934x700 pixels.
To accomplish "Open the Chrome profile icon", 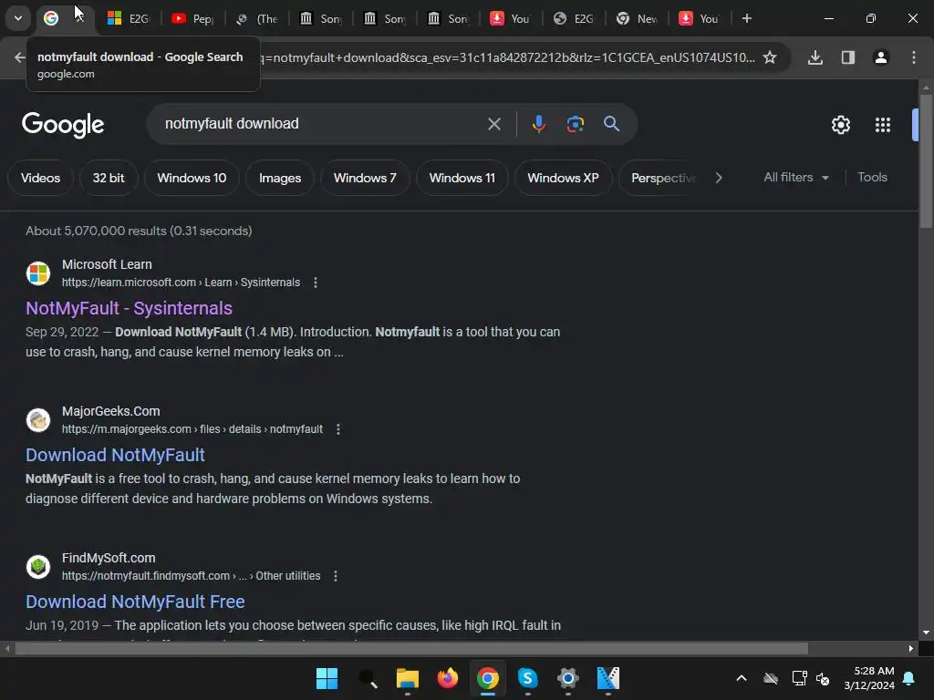I will [881, 57].
